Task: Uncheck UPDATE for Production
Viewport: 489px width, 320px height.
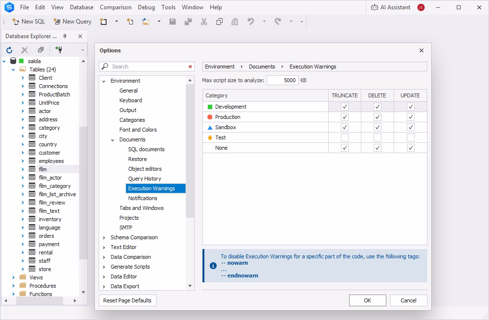Action: [x=410, y=117]
